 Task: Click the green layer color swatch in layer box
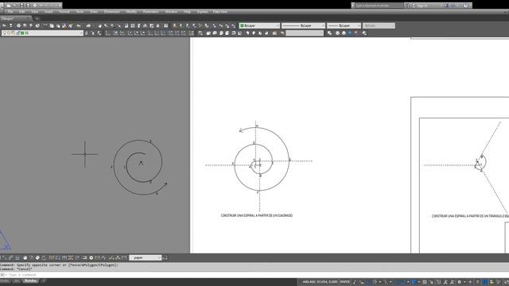pos(22,33)
